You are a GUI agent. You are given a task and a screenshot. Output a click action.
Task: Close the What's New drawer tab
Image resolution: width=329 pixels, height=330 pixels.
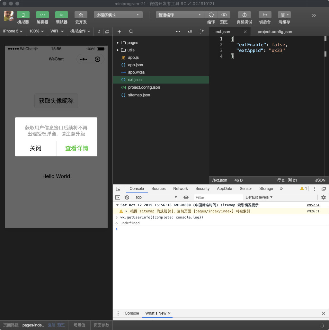click(x=169, y=313)
